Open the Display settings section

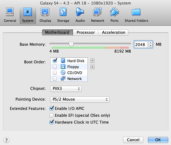click(45, 15)
